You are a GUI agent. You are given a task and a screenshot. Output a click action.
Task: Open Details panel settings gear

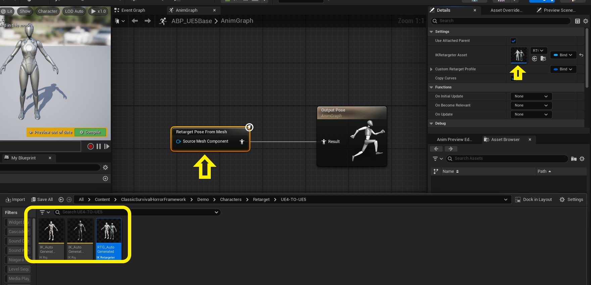586,21
